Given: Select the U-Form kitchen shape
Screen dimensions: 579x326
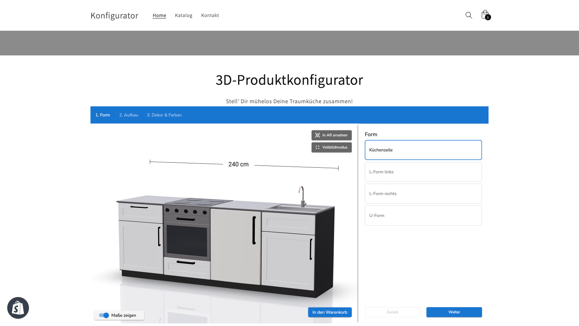Looking at the screenshot, I should 423,216.
